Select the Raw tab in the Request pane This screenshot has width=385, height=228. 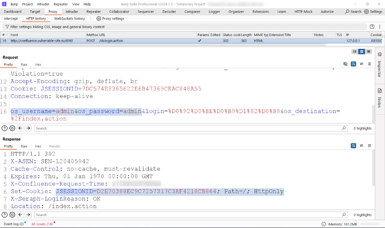tap(24, 64)
